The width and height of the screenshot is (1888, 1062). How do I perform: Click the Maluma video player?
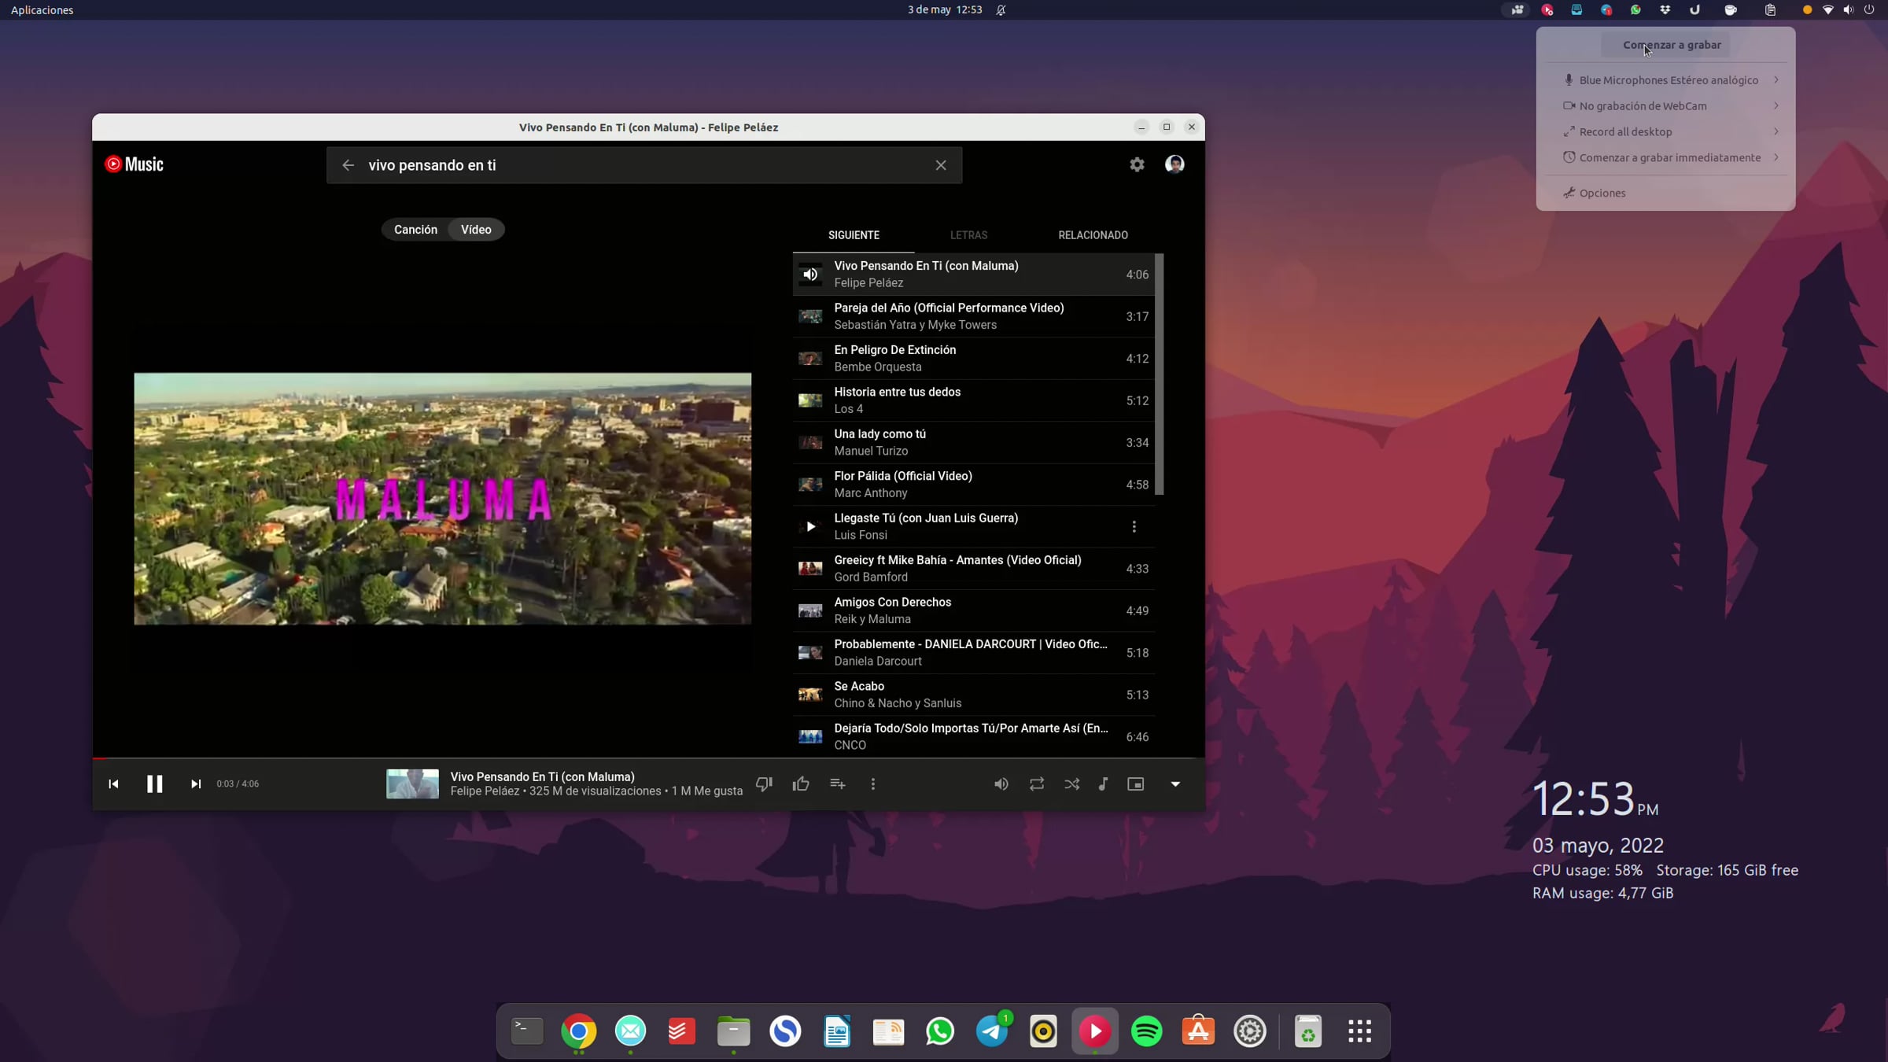442,499
